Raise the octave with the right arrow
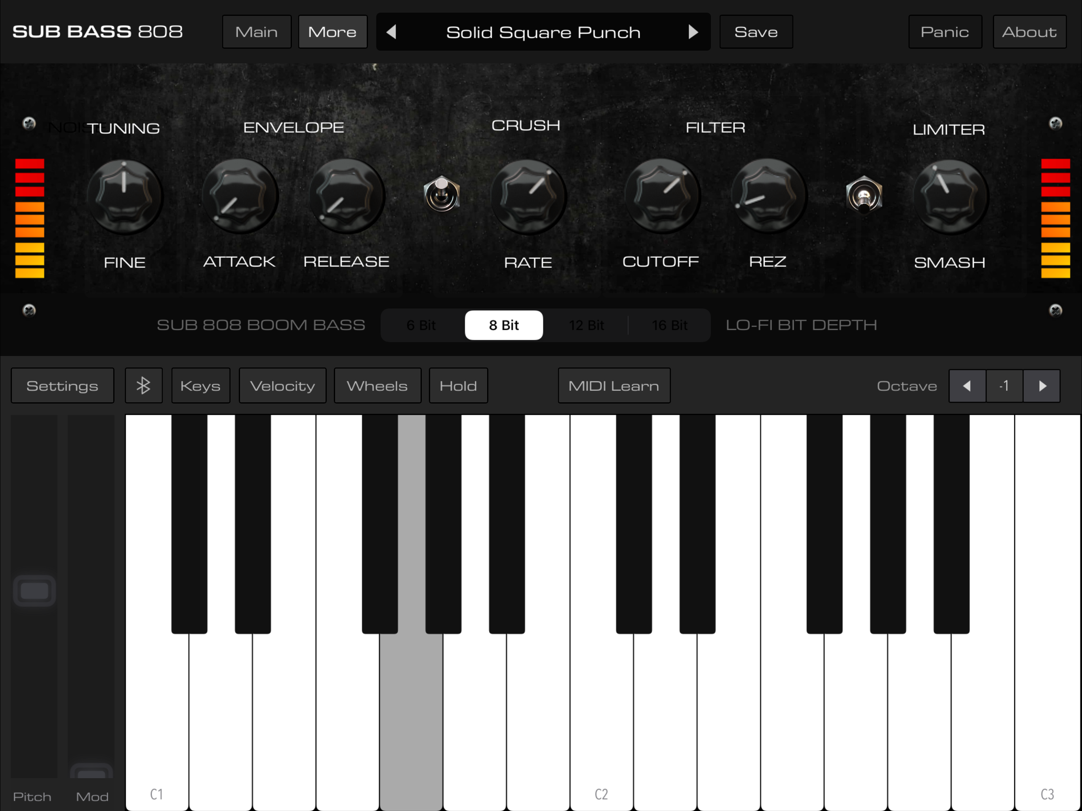The width and height of the screenshot is (1082, 811). (x=1042, y=386)
